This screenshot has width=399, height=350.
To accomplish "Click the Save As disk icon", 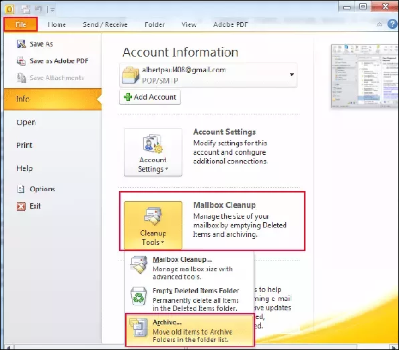I will pos(22,44).
